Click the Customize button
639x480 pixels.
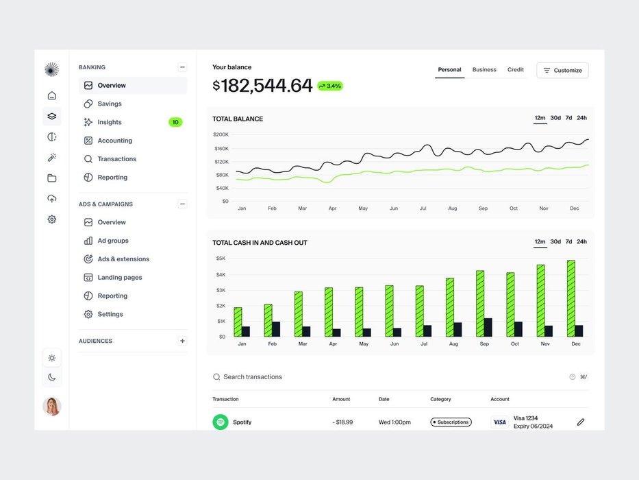tap(562, 71)
